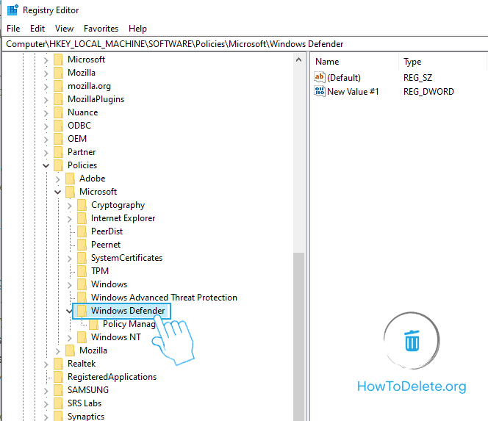The image size is (488, 421).
Task: Select the mozilla.org folder icon
Action: (x=59, y=86)
